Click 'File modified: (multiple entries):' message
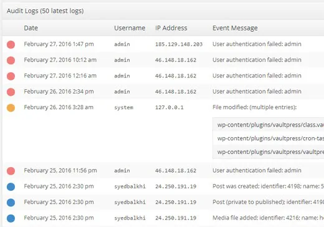 coord(254,107)
